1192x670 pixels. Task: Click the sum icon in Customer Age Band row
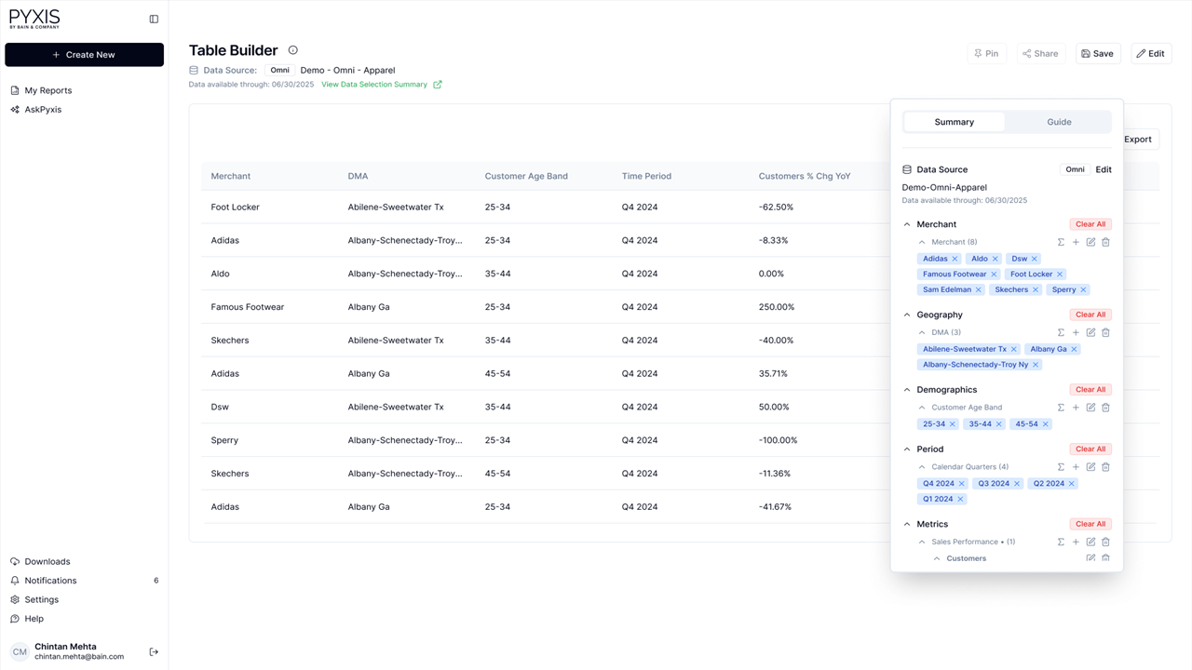click(x=1061, y=408)
